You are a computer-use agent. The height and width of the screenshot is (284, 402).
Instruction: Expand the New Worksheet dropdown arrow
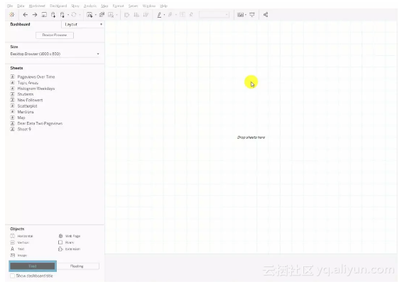tap(96, 15)
